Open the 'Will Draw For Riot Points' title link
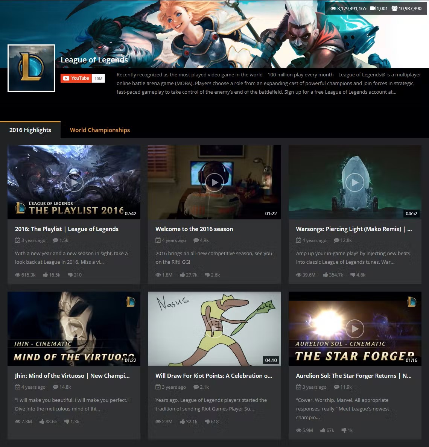429x447 pixels. tap(214, 376)
